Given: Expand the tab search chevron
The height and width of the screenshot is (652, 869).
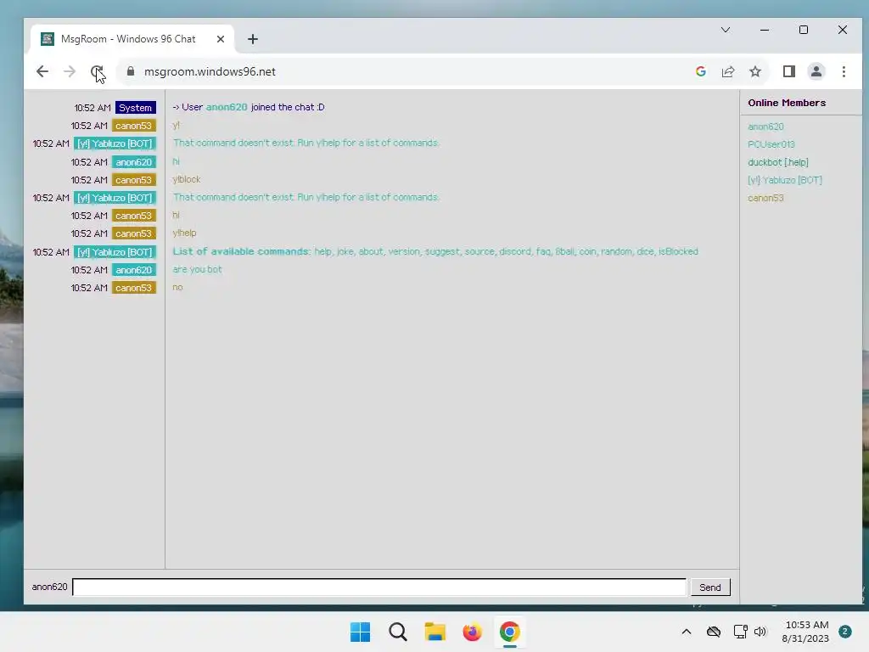Looking at the screenshot, I should [726, 30].
